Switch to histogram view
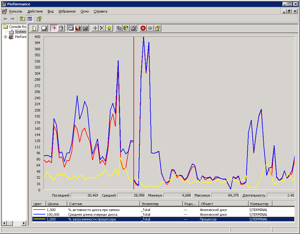The height and width of the screenshot is (234, 300). (x=78, y=28)
